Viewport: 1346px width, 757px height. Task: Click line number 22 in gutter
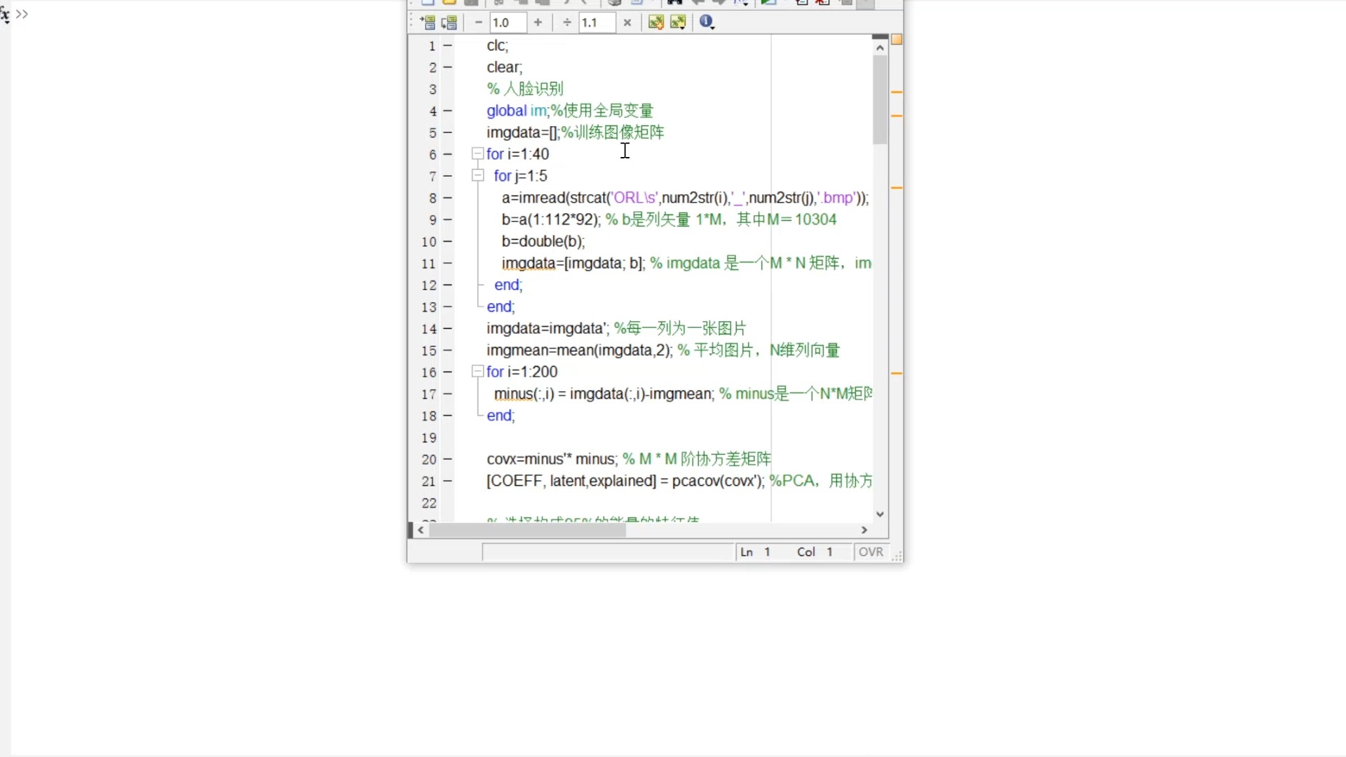[429, 503]
